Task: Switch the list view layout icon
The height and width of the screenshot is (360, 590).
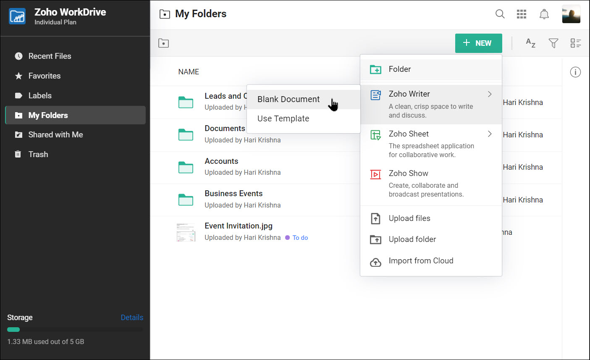Action: (x=575, y=43)
